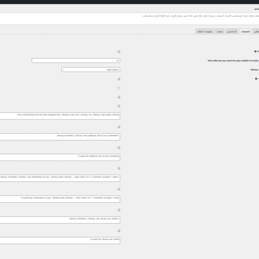
Task: Edit 'A guest has commented on your post' box
Action: 60,199
